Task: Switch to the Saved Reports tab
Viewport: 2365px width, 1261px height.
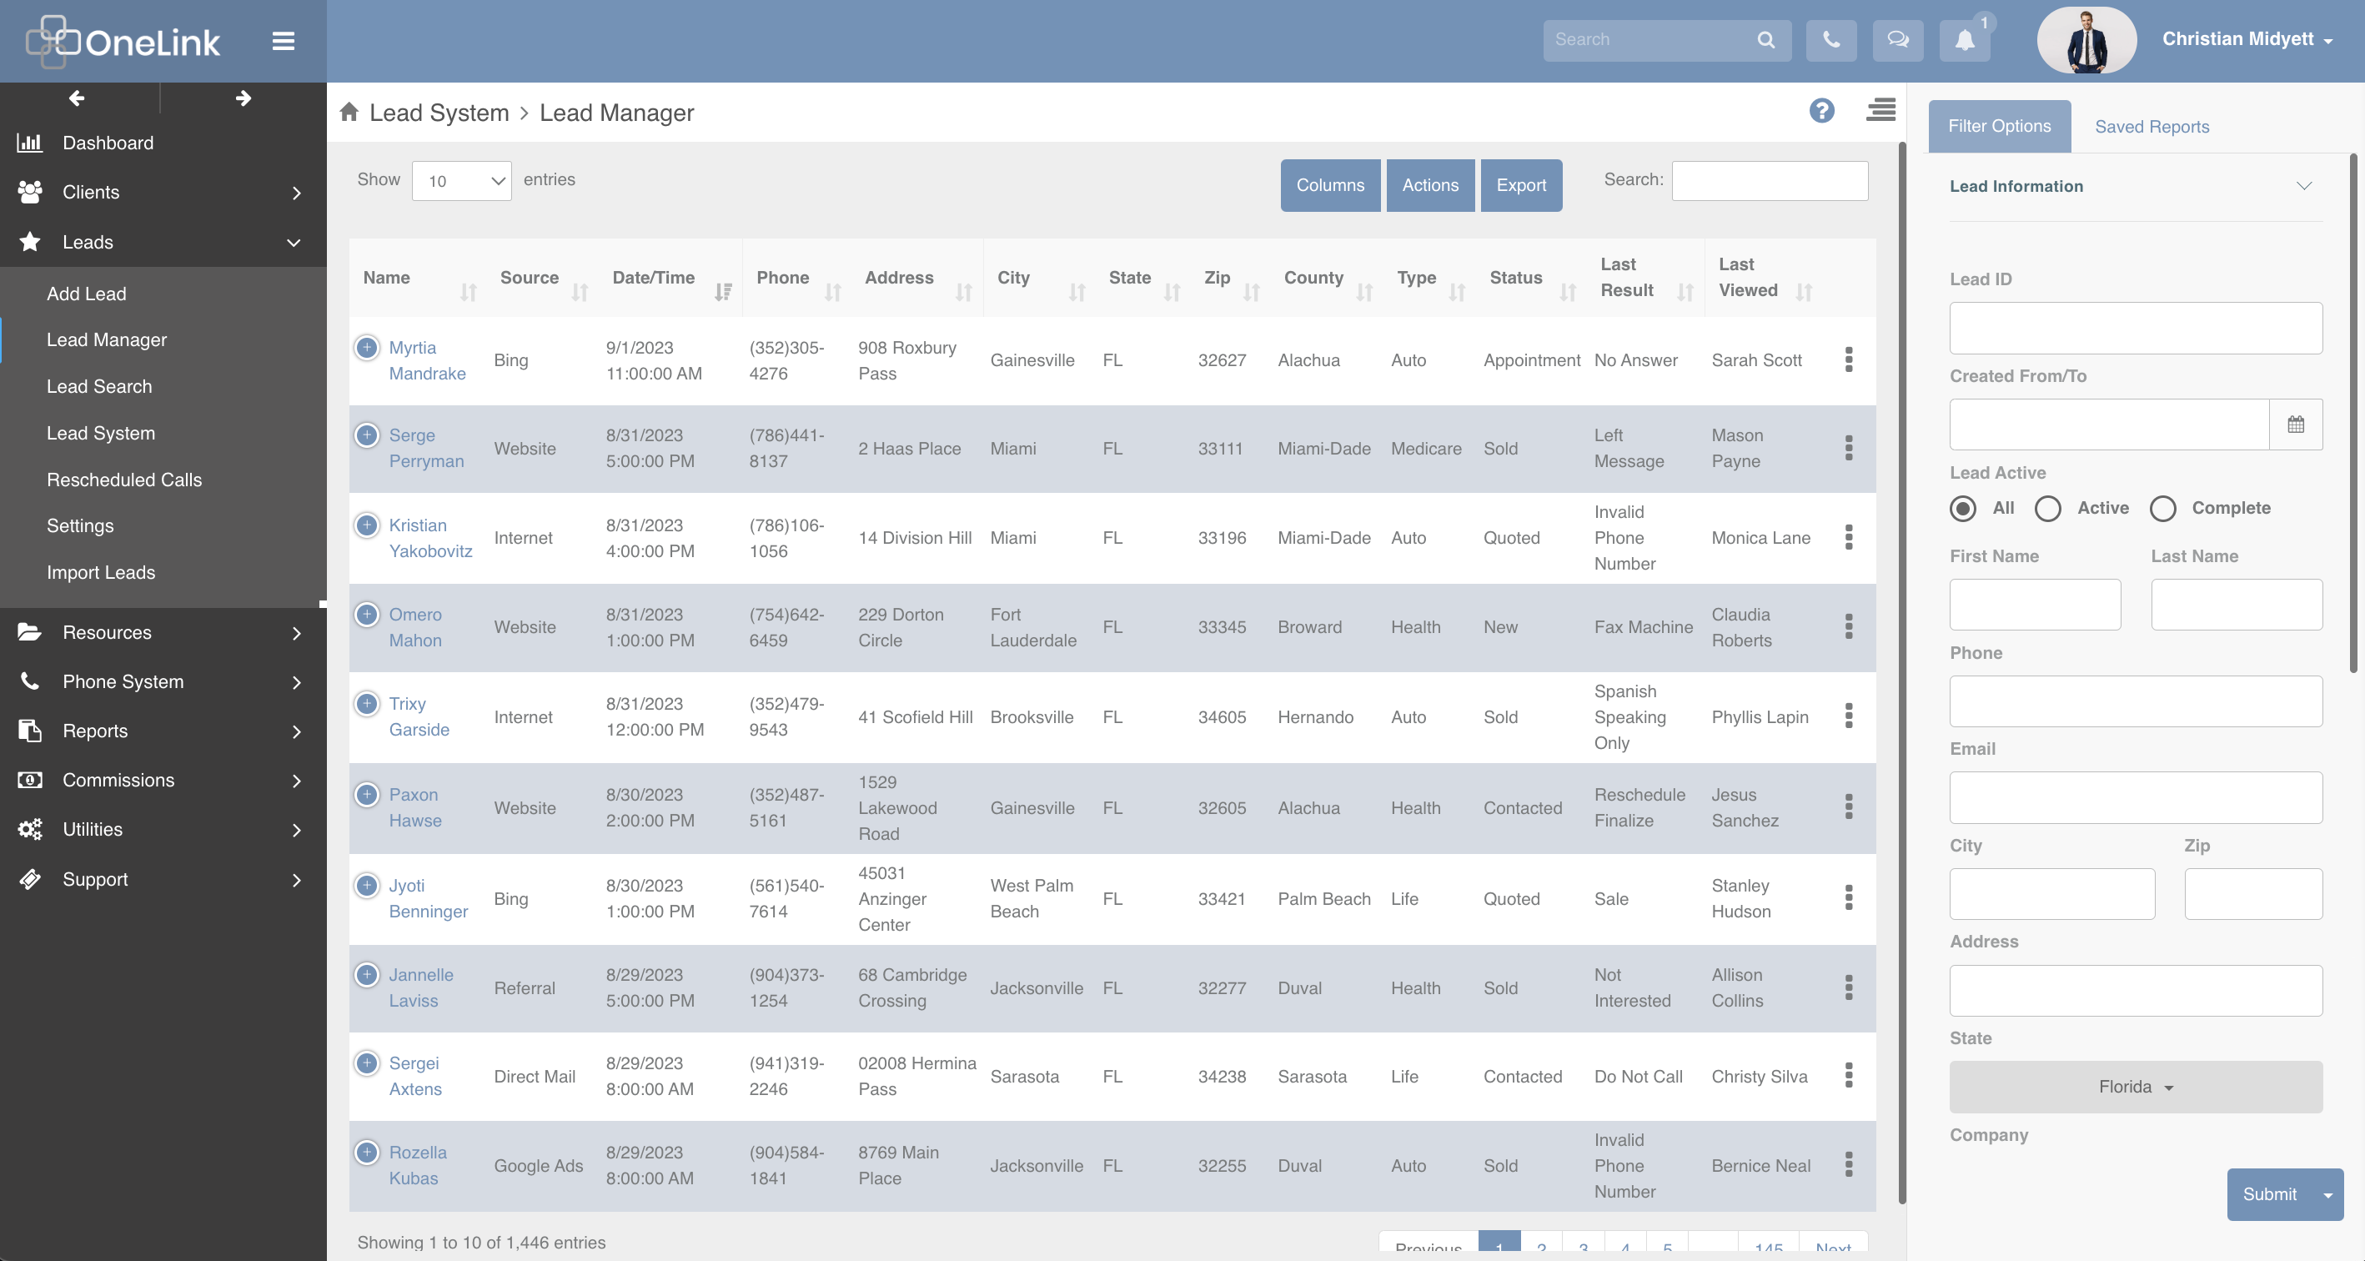Action: pyautogui.click(x=2152, y=127)
